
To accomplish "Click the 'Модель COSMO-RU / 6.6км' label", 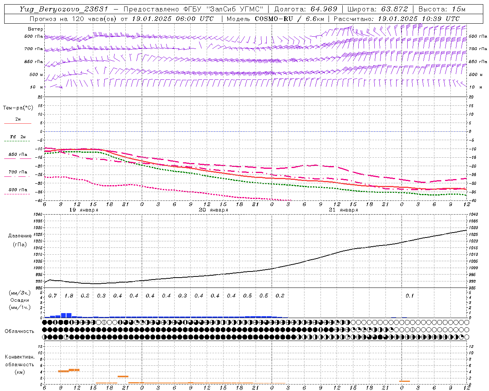I will click(x=275, y=19).
